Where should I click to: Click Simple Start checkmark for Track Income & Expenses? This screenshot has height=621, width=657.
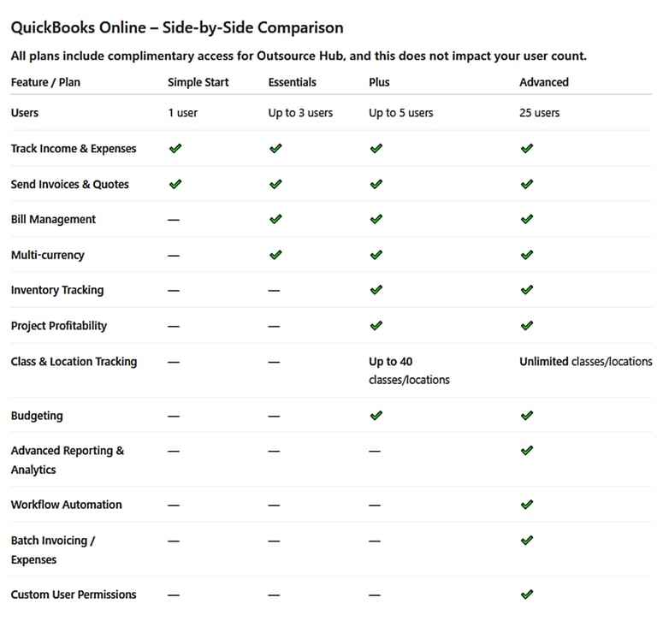(175, 148)
